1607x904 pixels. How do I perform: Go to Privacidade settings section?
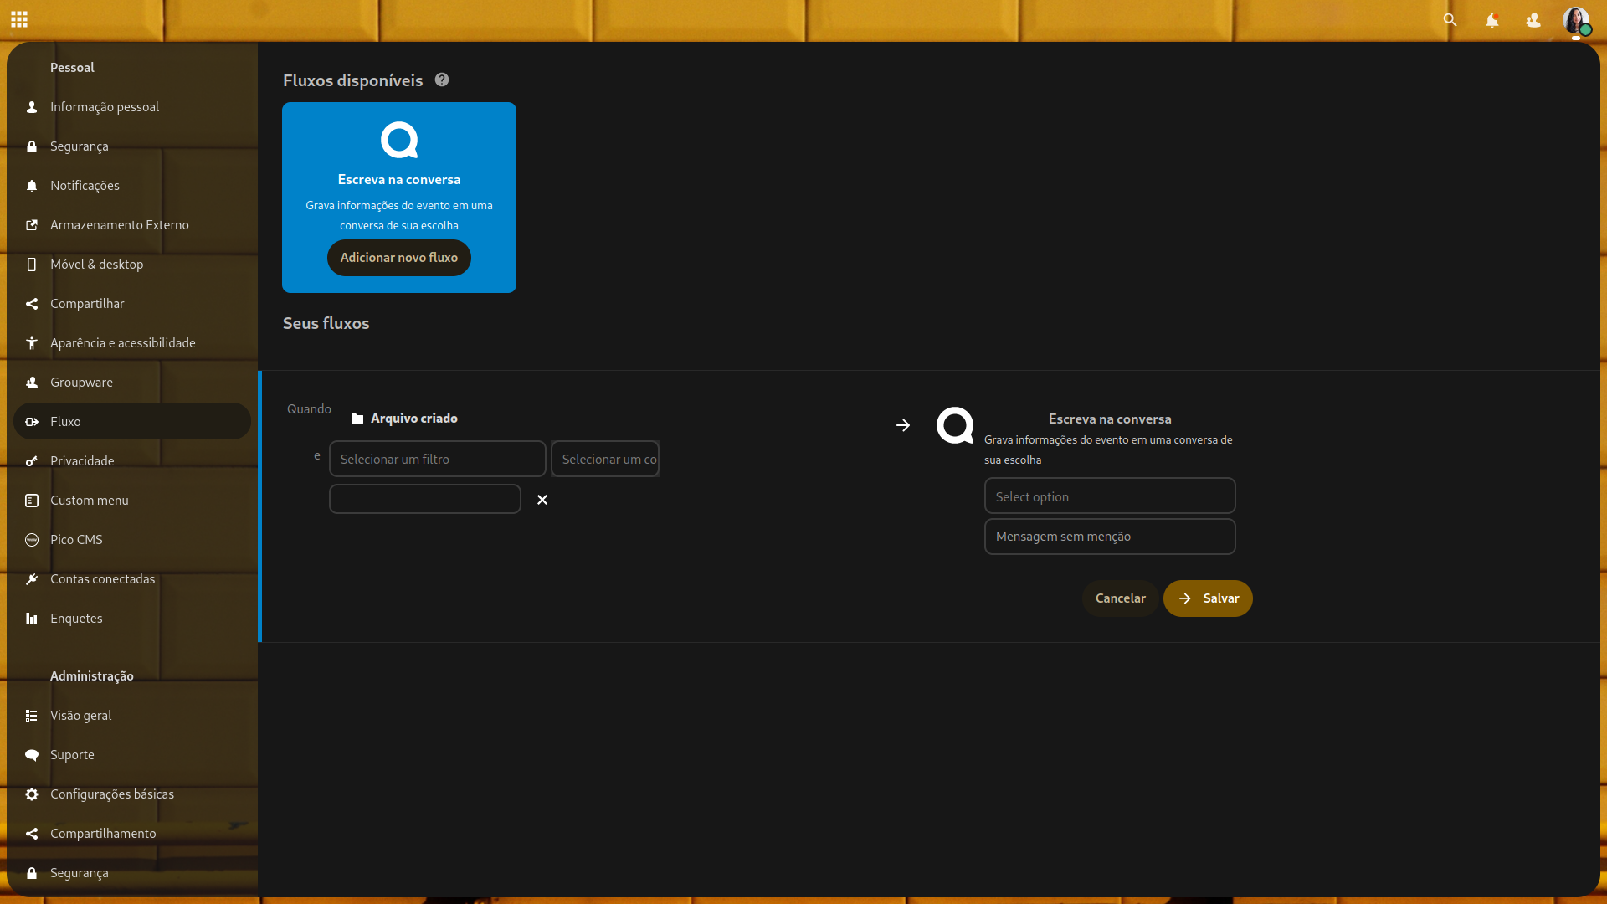point(82,461)
